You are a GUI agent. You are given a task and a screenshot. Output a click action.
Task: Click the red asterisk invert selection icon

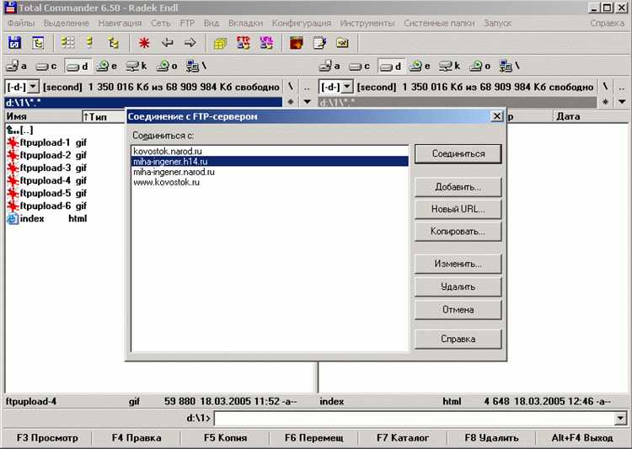144,42
